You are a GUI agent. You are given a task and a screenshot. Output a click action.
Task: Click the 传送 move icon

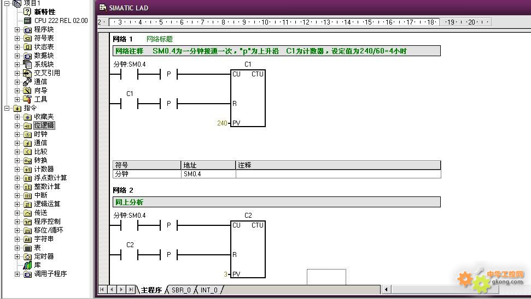[27, 213]
